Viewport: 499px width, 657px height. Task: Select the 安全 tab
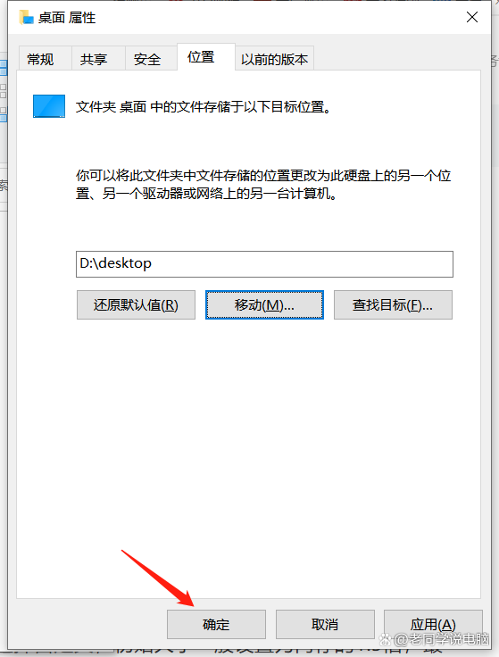coord(147,59)
